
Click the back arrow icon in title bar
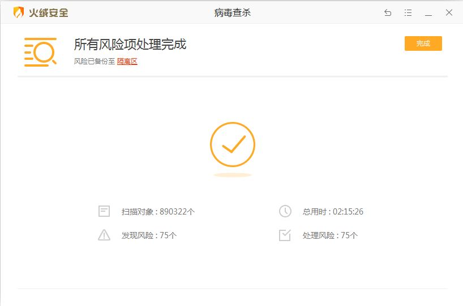pos(388,12)
